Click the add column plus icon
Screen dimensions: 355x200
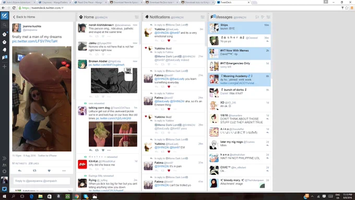pyautogui.click(x=4, y=67)
